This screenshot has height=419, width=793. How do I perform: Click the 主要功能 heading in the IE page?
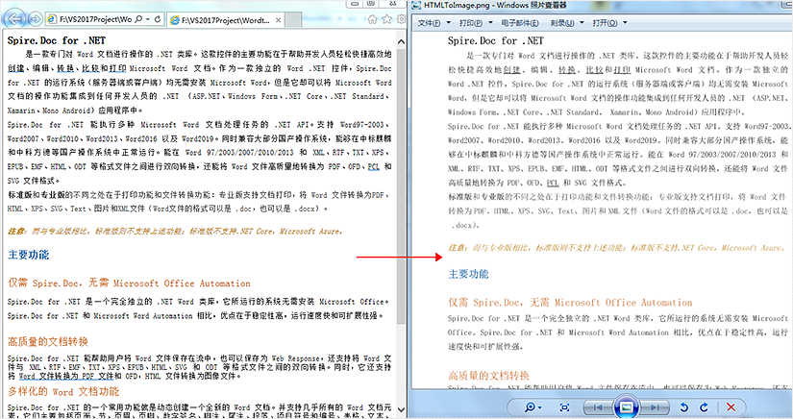point(29,255)
